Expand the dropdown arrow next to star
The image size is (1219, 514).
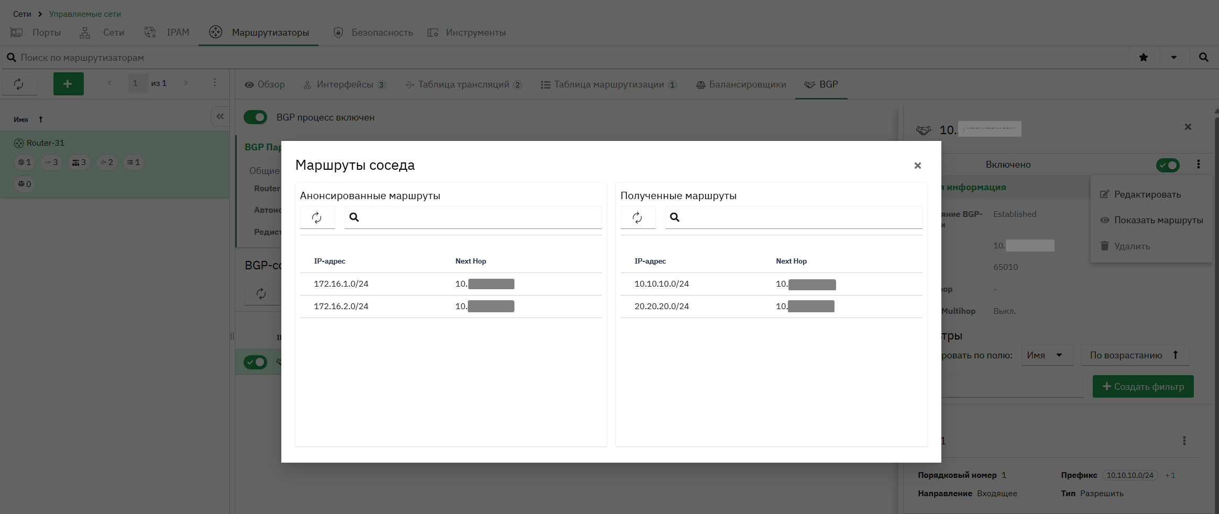point(1173,58)
